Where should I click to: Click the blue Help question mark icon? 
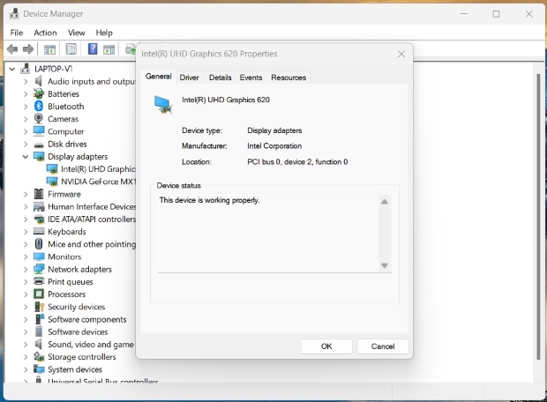(93, 49)
